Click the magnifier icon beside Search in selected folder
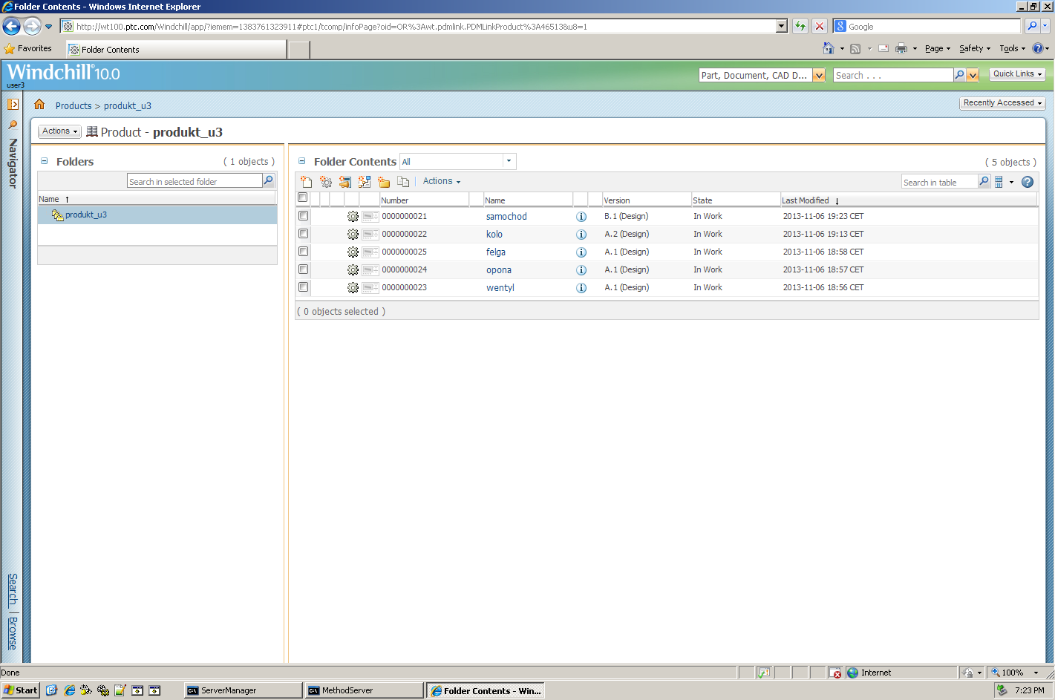This screenshot has height=700, width=1055. 269,180
